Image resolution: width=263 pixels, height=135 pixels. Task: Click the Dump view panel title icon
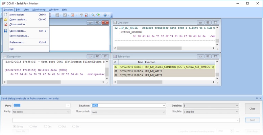point(5,56)
